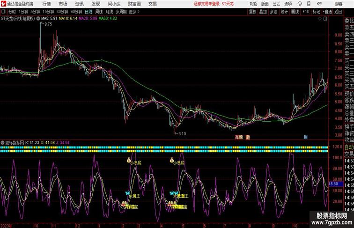
Task: Click the 多股 multi-stock button
Action: tap(273, 12)
